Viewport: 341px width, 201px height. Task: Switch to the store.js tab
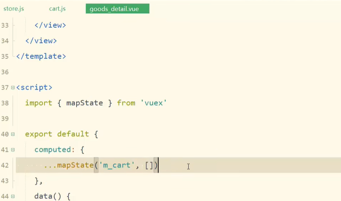[x=14, y=9]
